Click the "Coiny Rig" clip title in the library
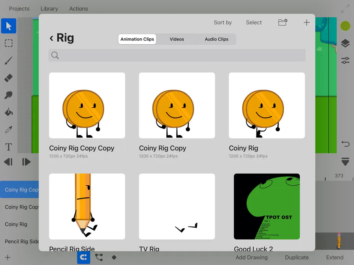The image size is (354, 265). 243,148
